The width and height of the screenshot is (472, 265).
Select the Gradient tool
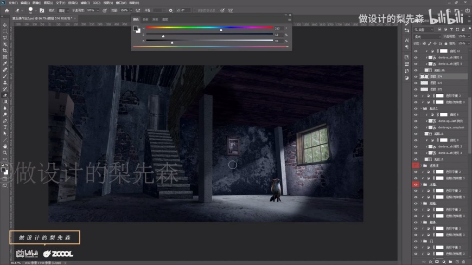click(x=5, y=102)
